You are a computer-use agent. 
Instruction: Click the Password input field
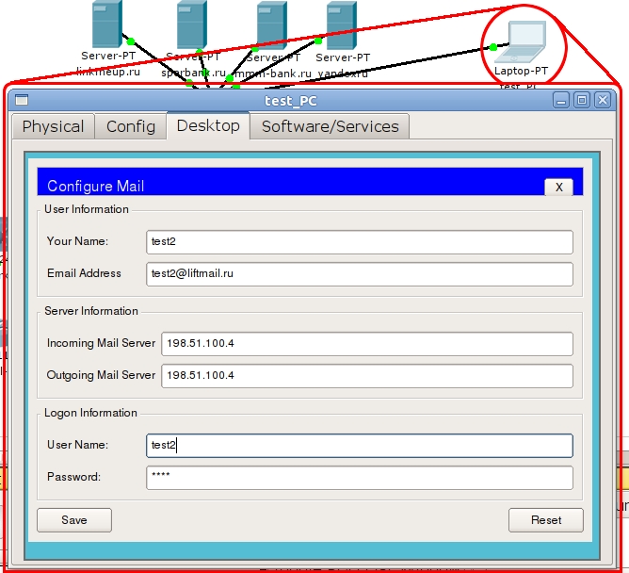tap(359, 478)
